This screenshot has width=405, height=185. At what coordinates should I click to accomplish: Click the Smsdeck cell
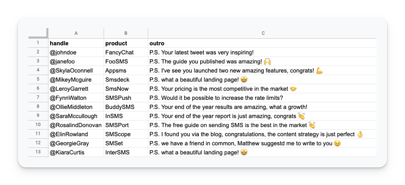point(126,79)
